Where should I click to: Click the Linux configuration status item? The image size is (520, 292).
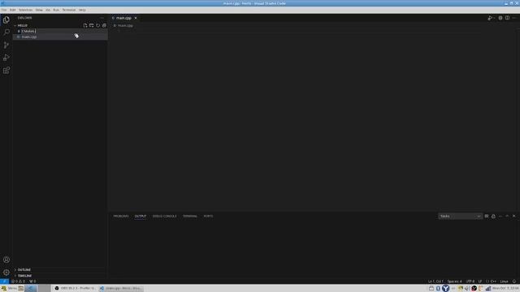coord(504,281)
